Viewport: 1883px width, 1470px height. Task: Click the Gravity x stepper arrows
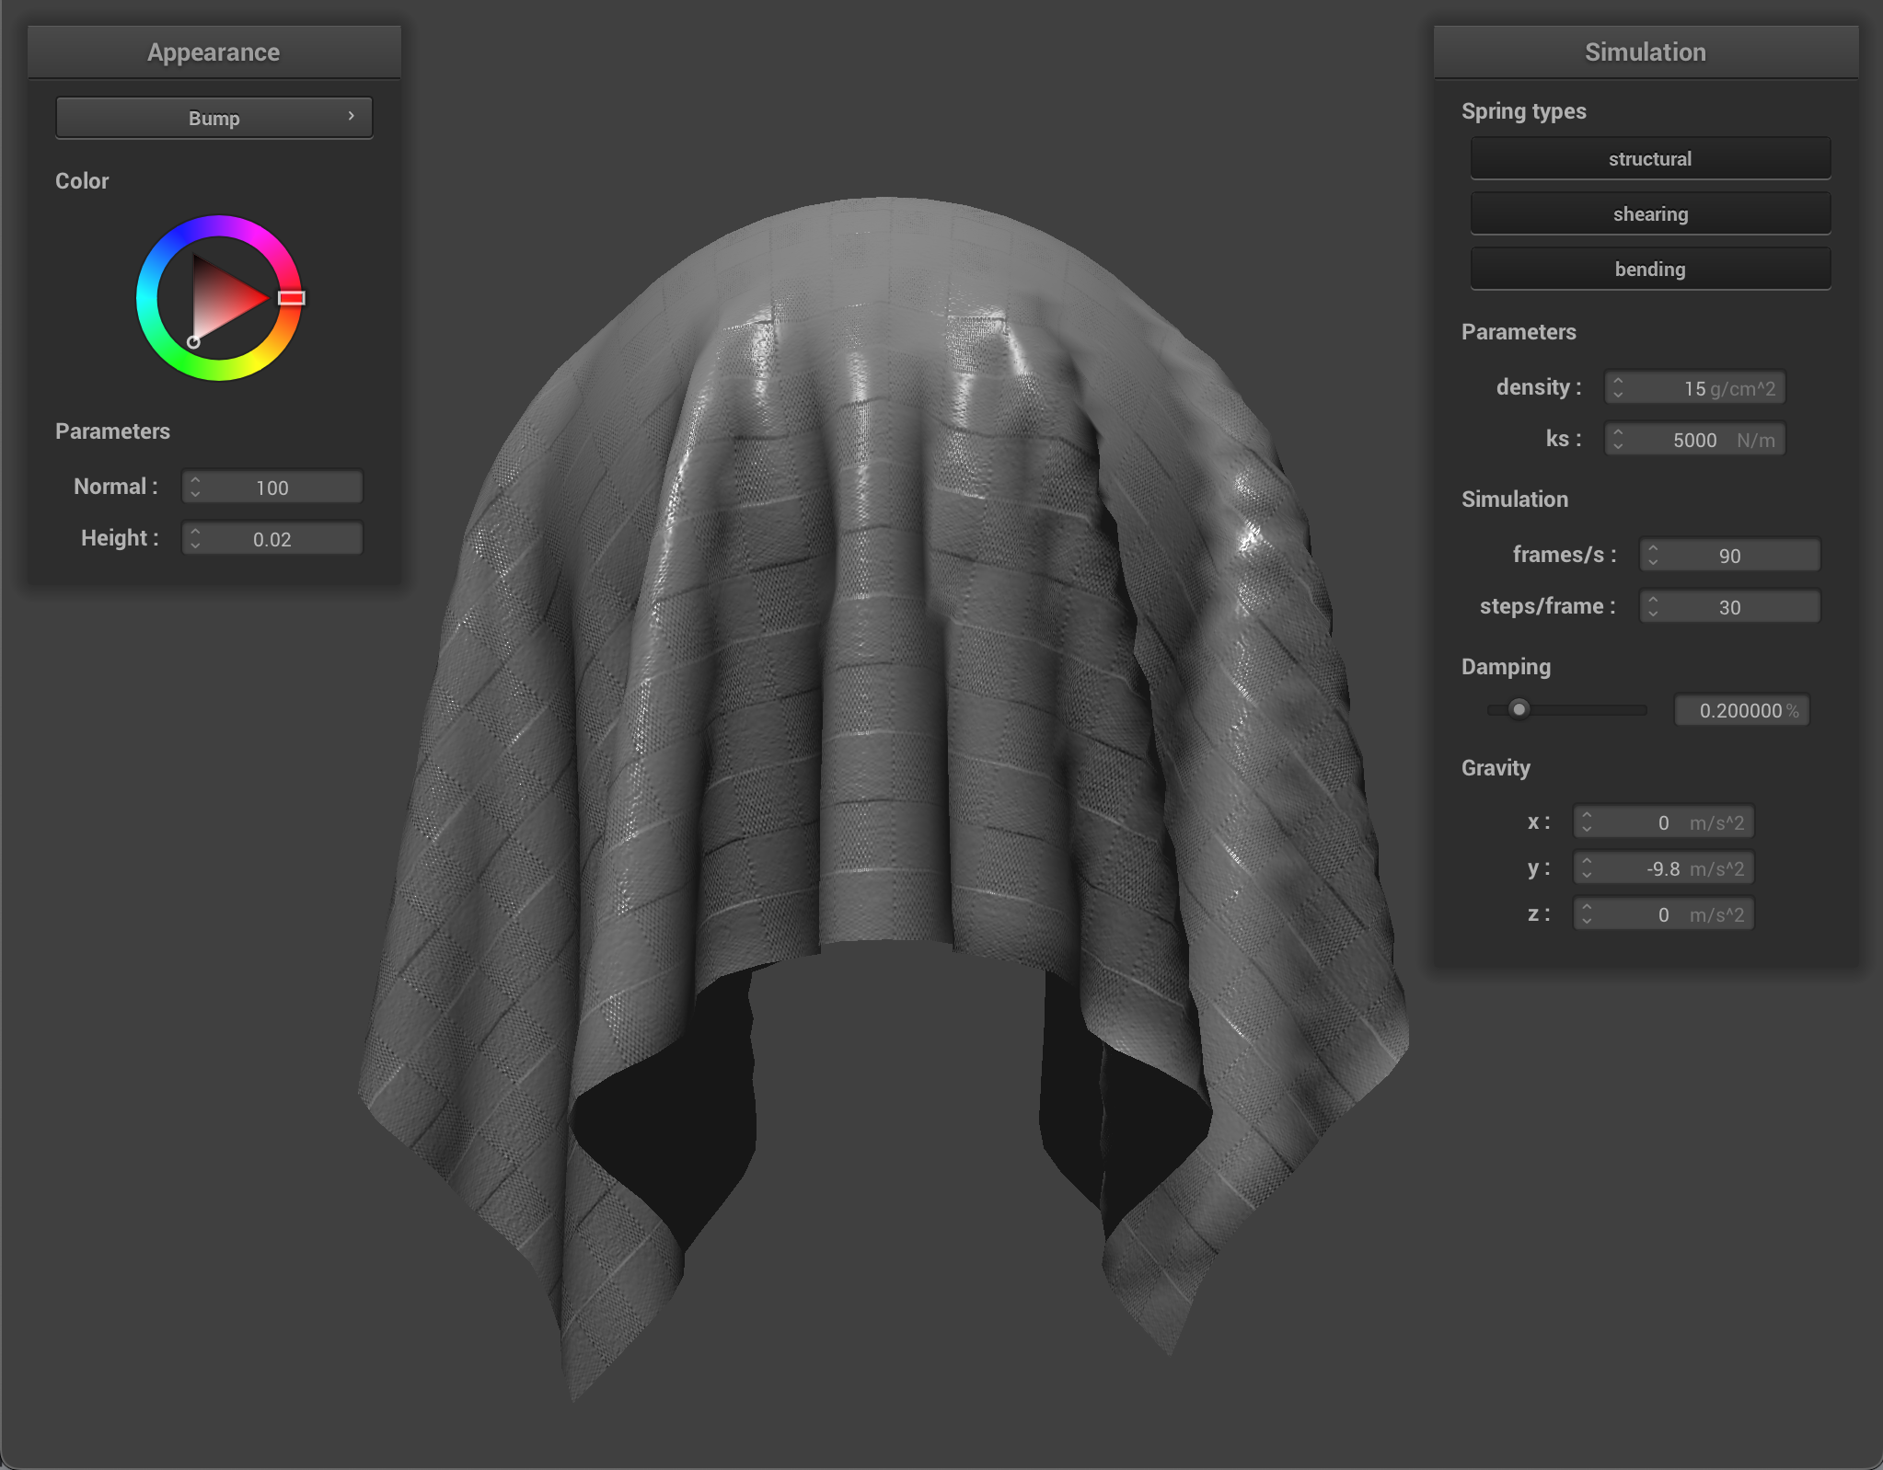1587,821
